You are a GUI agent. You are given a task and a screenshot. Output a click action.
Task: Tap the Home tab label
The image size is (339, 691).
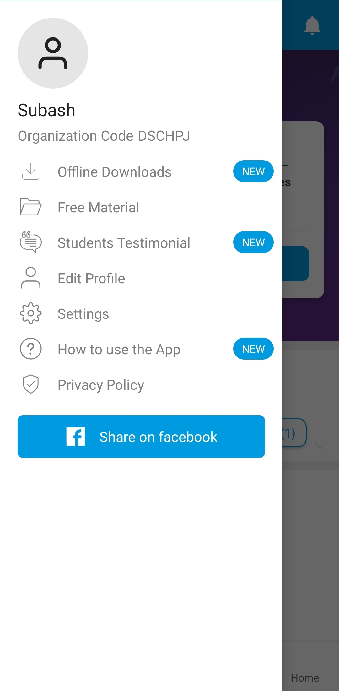[305, 678]
